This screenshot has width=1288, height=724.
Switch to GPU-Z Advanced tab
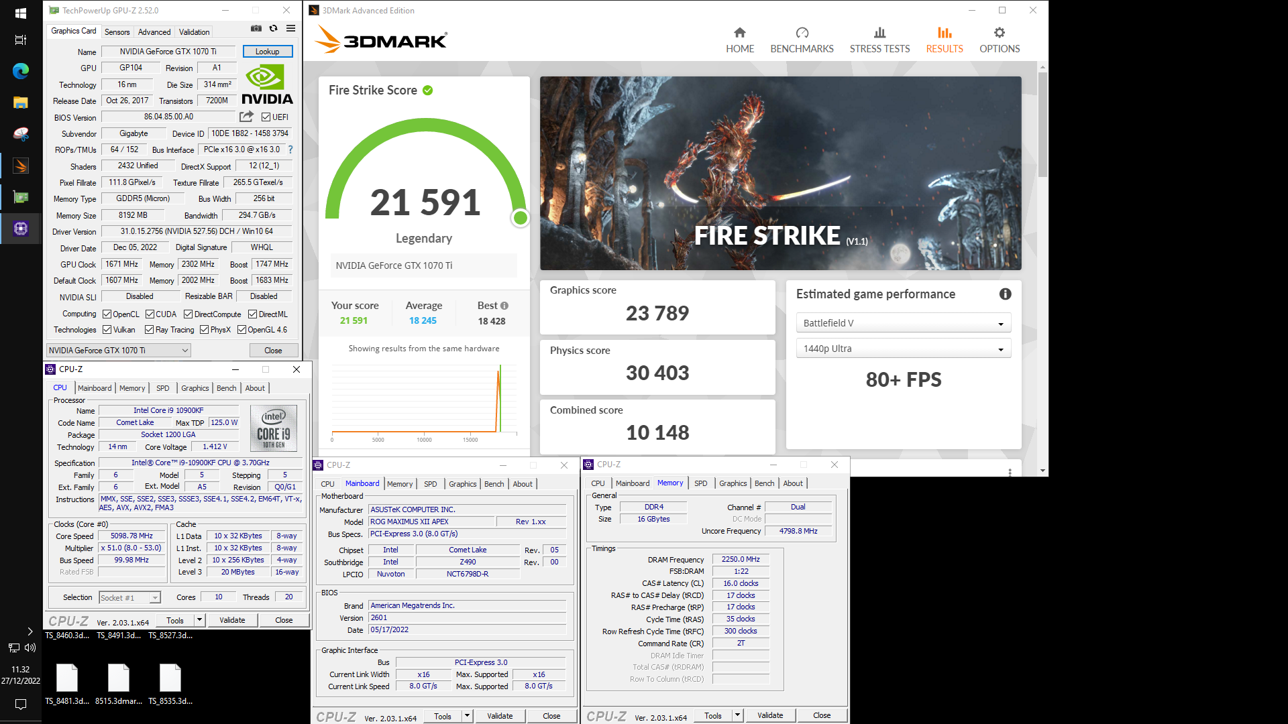(x=154, y=32)
